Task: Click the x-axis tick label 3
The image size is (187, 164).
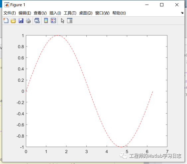Action: [x=86, y=152]
